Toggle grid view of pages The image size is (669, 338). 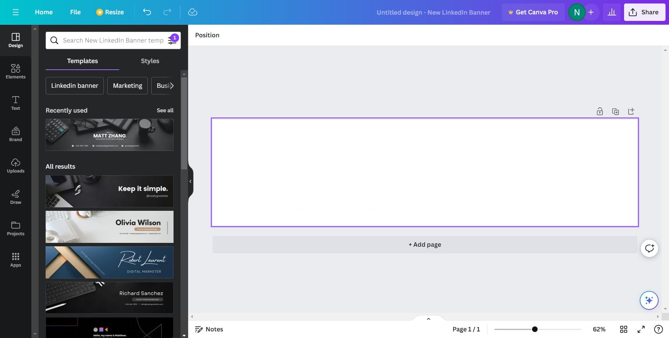coord(623,329)
